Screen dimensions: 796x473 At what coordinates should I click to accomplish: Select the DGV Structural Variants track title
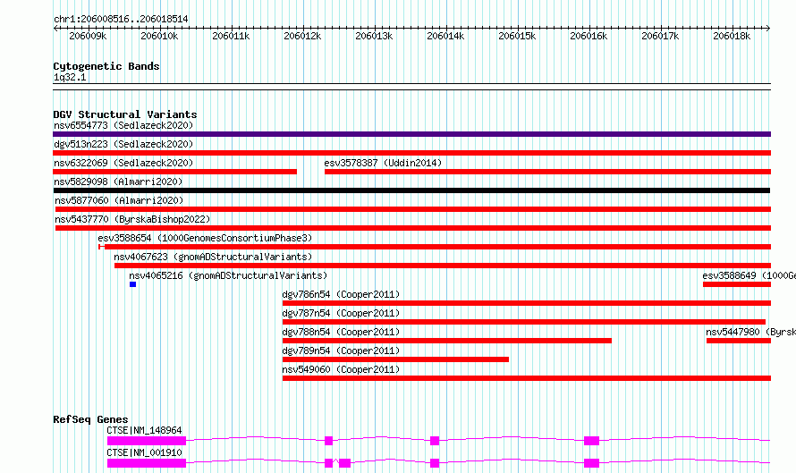point(125,114)
